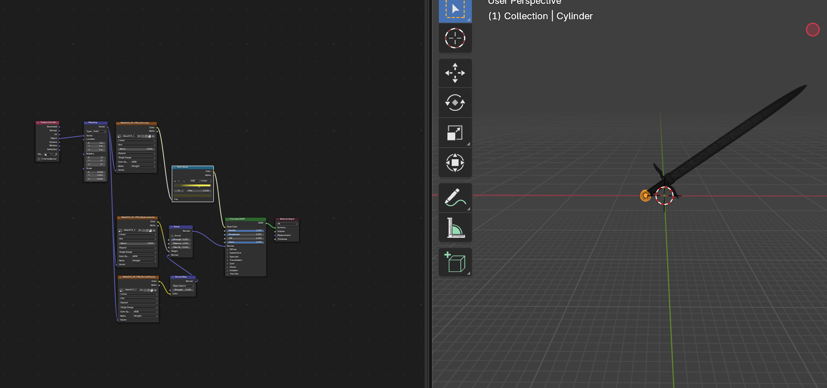Remove a color stop from Color Ramp
The width and height of the screenshot is (827, 388).
click(179, 181)
